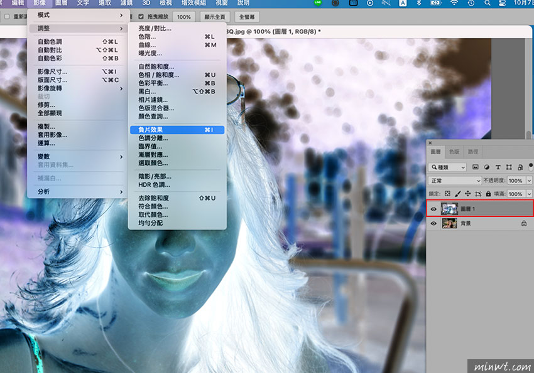Switch to the 色版 tab
Viewport: 534px width, 373px height.
coord(454,152)
